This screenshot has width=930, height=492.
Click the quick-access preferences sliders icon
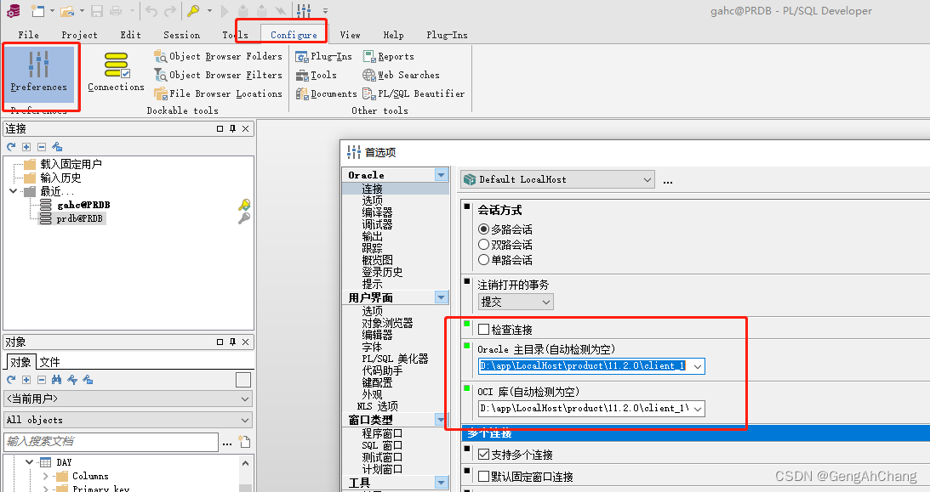click(304, 11)
